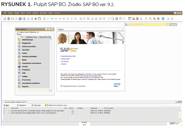
Task: Click Opinia icon in second log row
Action: 73,113
